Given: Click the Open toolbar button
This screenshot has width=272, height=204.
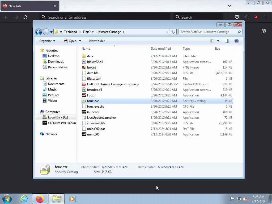Looking at the screenshot, I should click(x=70, y=41).
